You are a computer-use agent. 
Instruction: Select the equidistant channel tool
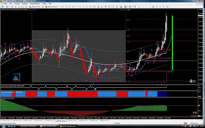153,7
